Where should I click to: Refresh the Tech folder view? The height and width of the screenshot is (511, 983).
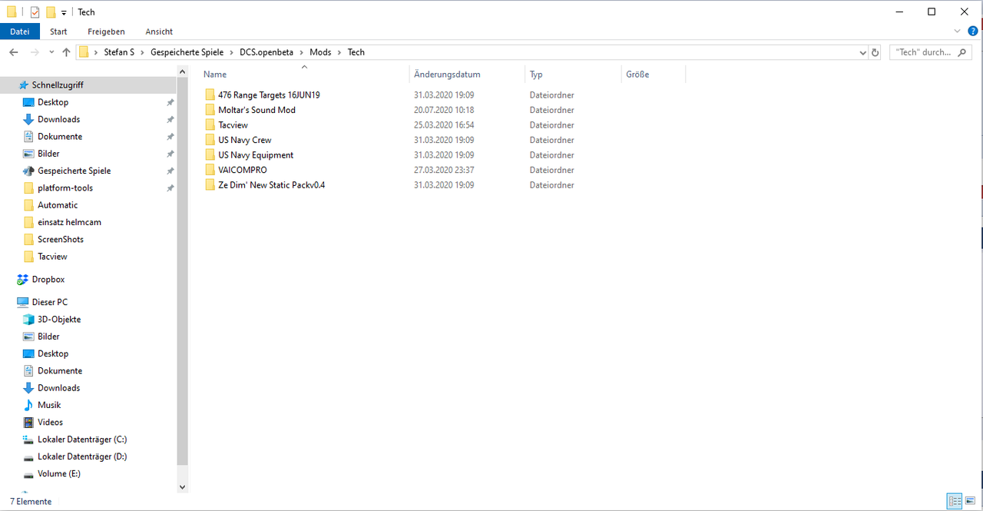point(875,52)
